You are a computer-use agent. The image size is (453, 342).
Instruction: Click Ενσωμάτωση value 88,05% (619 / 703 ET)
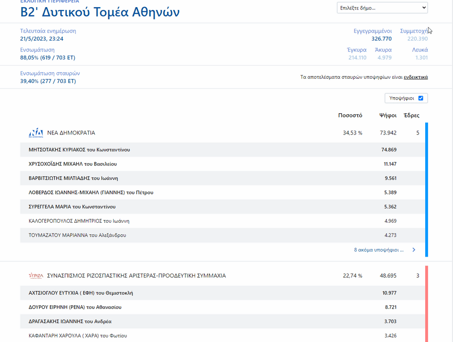coord(48,58)
